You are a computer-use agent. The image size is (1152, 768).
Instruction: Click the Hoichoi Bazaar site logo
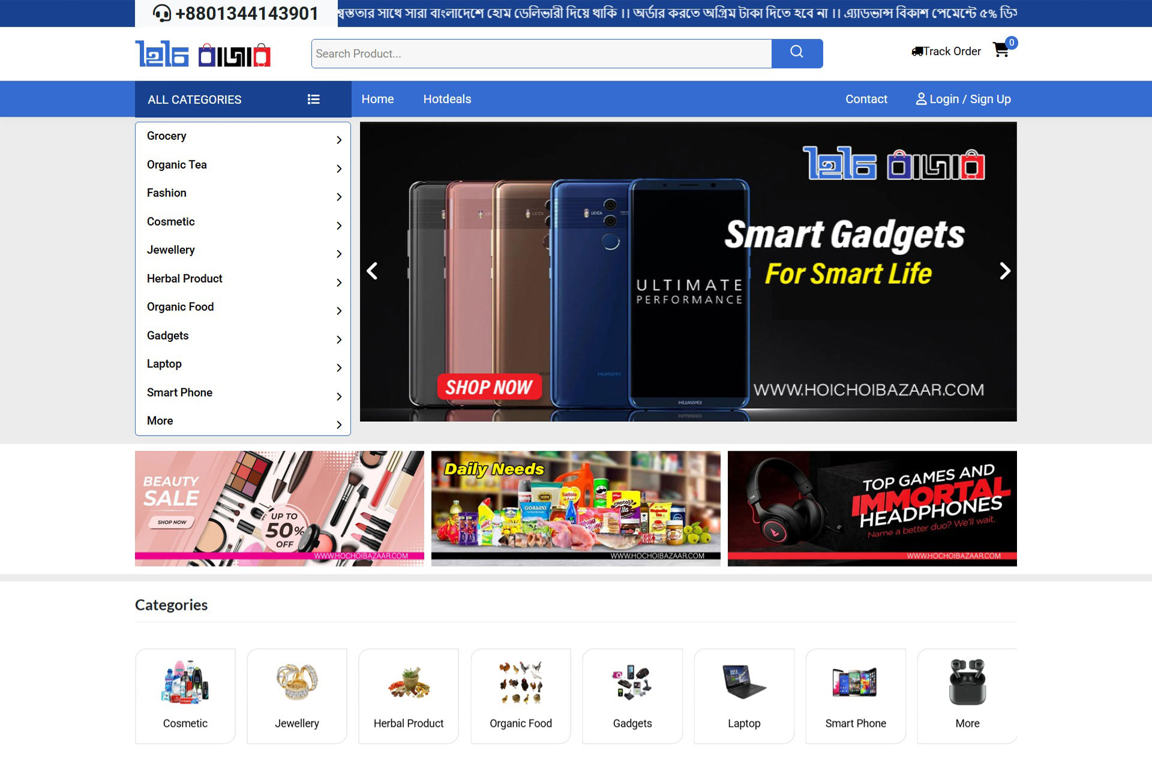coord(203,54)
